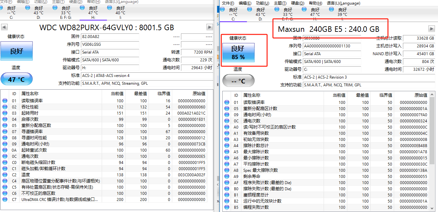Click the serial number field VG06LGSG

[110, 44]
